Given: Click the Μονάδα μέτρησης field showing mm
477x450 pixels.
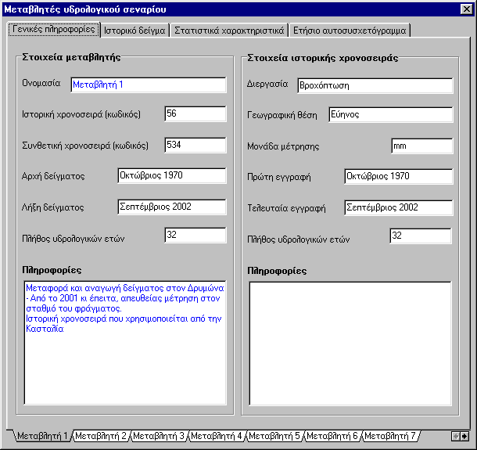Looking at the screenshot, I should 422,146.
